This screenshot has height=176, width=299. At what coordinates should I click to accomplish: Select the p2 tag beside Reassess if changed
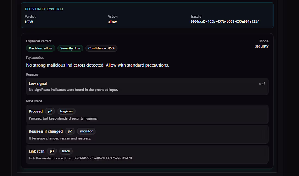(x=70, y=131)
